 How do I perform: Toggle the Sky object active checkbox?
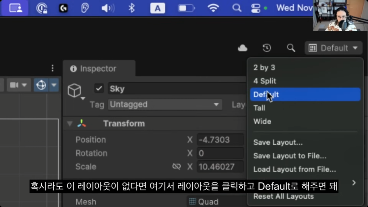pos(99,88)
